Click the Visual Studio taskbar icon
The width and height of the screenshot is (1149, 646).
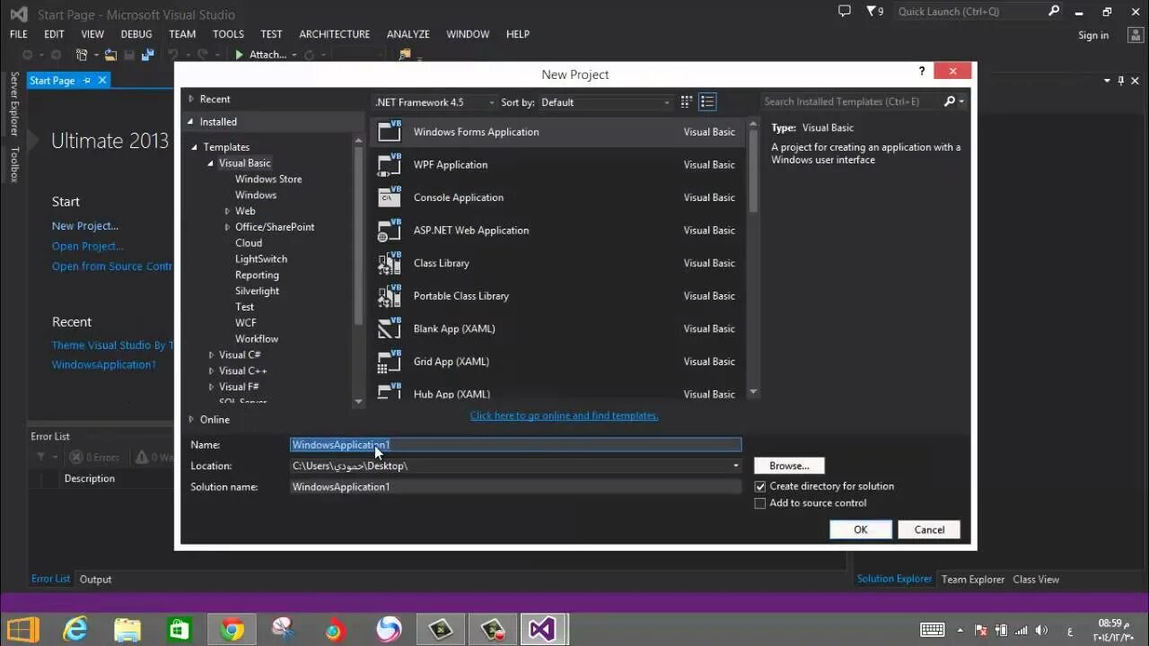543,630
